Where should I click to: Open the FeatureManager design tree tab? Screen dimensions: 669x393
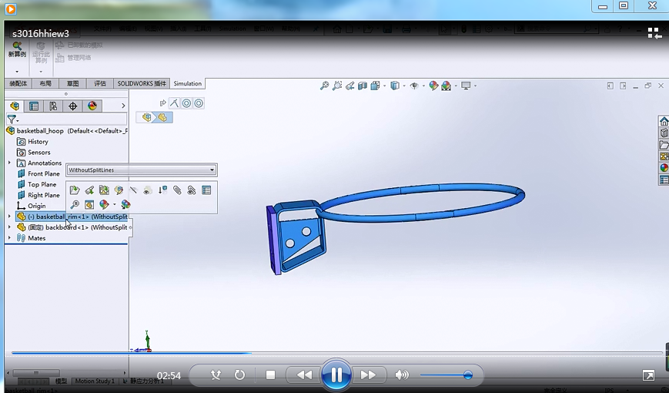pyautogui.click(x=15, y=106)
